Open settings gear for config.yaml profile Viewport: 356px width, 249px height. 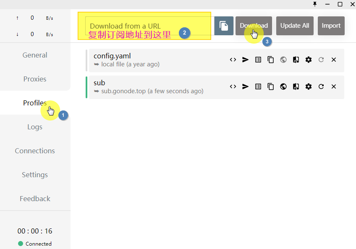pyautogui.click(x=309, y=60)
